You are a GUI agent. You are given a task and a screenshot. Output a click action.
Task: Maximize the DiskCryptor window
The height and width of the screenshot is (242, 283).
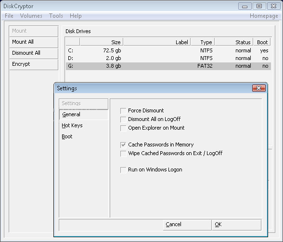click(x=259, y=6)
